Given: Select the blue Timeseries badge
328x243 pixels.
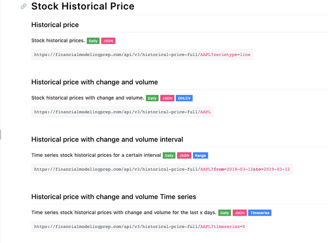Looking at the screenshot, I should pos(260,212).
